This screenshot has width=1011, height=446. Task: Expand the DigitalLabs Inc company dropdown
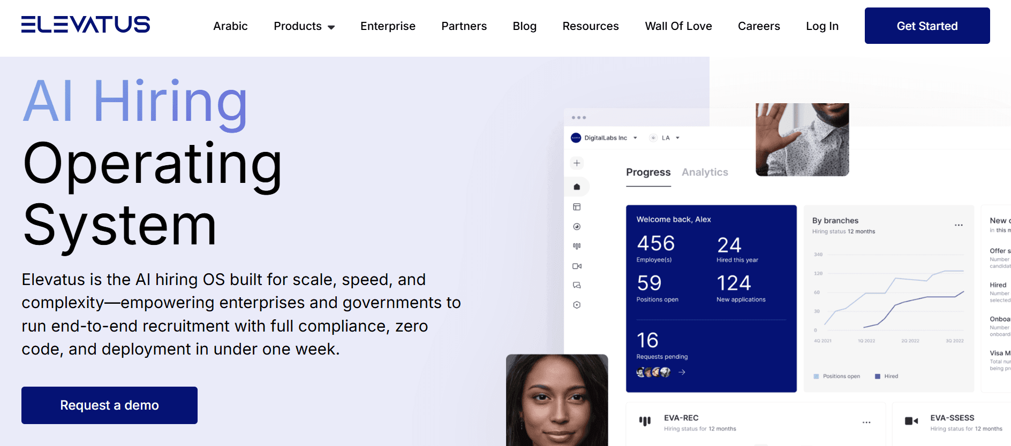tap(605, 138)
